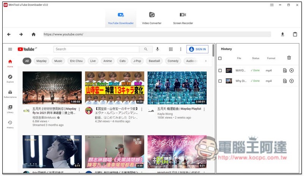The image size is (304, 176).
Task: Open options for Mayday fly to 2021 video
Action: coord(79,109)
